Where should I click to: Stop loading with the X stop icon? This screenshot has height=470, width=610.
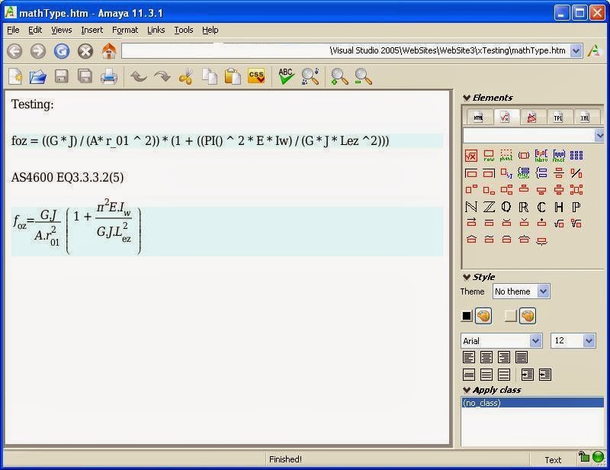point(85,51)
